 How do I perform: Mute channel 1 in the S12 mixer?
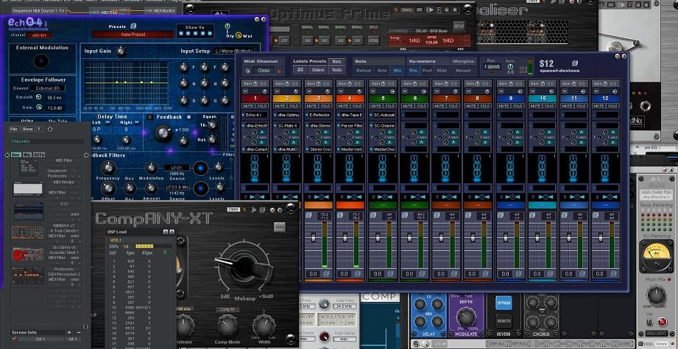tap(249, 106)
